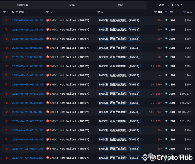
Task: Click USDT label in 2023-04-23 row
Action: pos(172,130)
